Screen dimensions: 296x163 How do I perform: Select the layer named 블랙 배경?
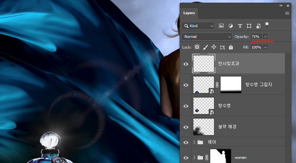[227, 127]
